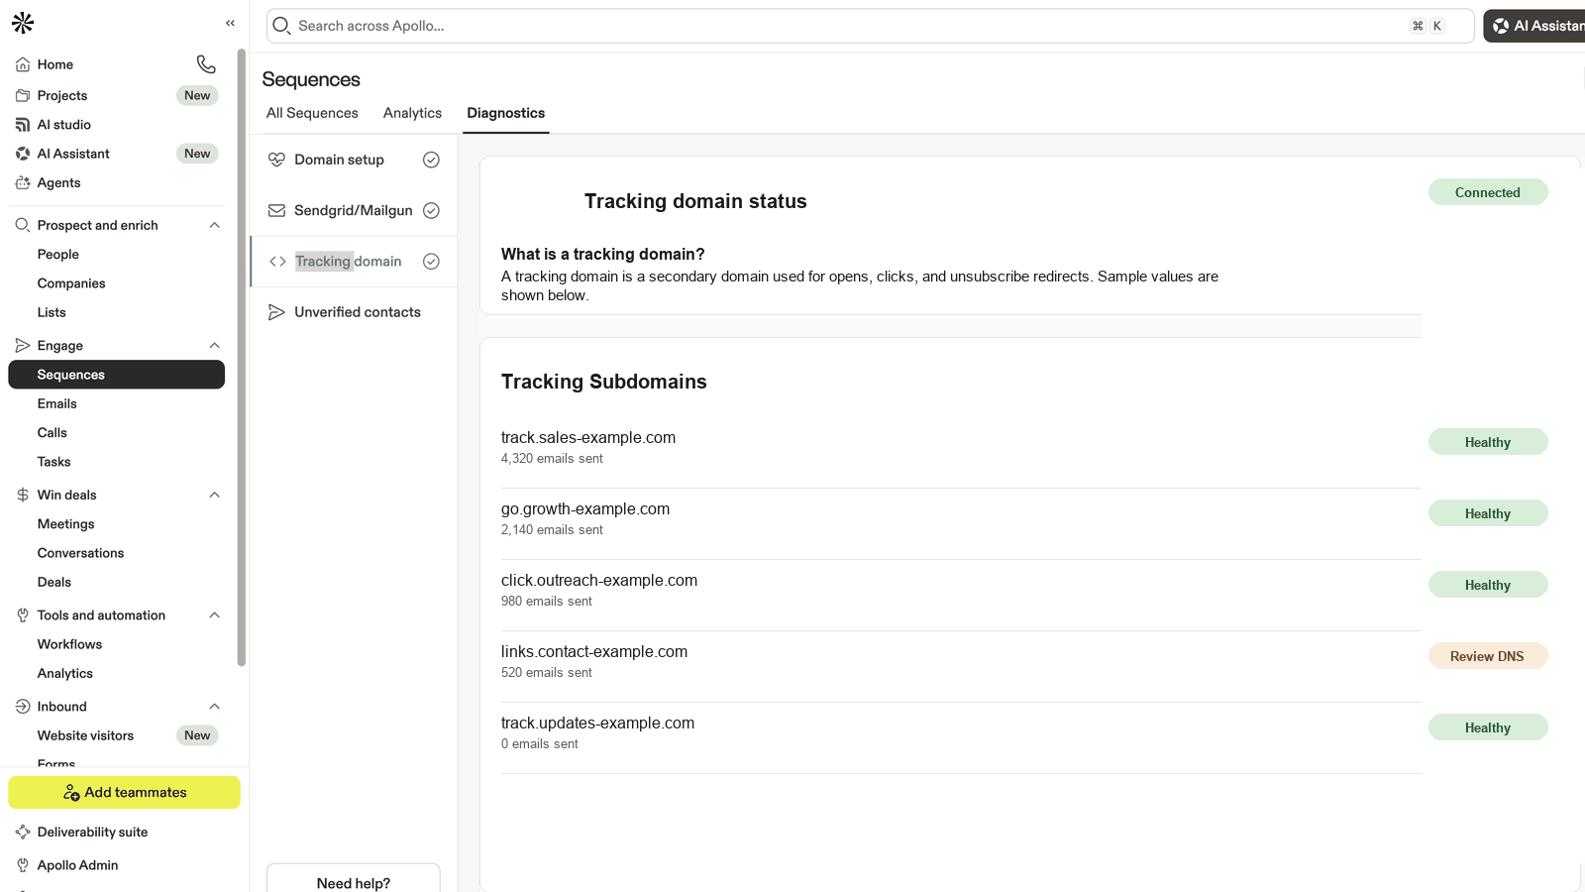Click Review DNS for links.contact-example.com
1585x892 pixels.
pos(1487,656)
